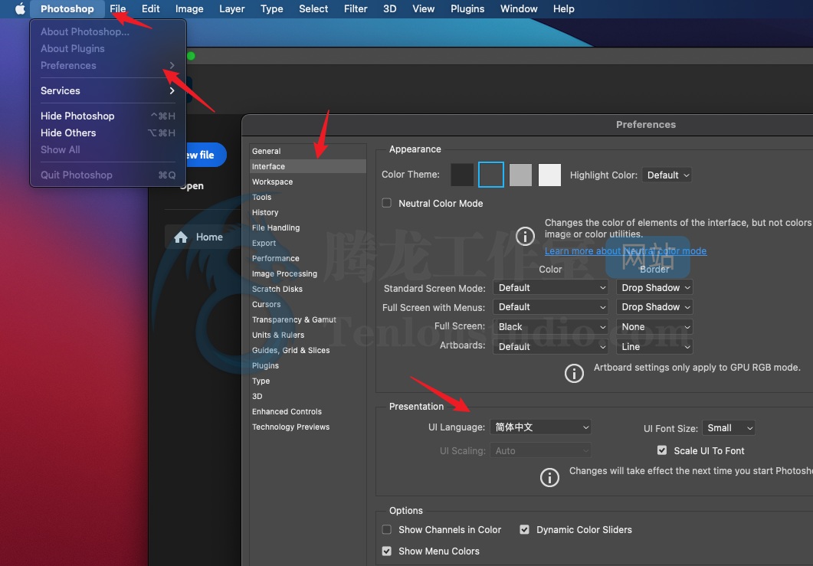The height and width of the screenshot is (566, 813).
Task: Select History preferences category
Action: 307,212
